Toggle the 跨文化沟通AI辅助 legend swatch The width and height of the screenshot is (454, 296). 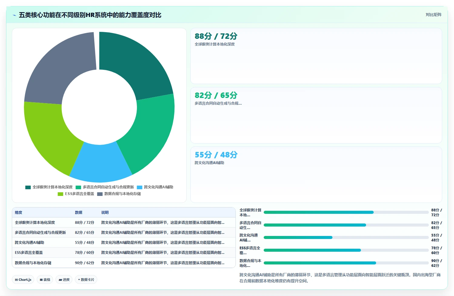[x=139, y=187]
